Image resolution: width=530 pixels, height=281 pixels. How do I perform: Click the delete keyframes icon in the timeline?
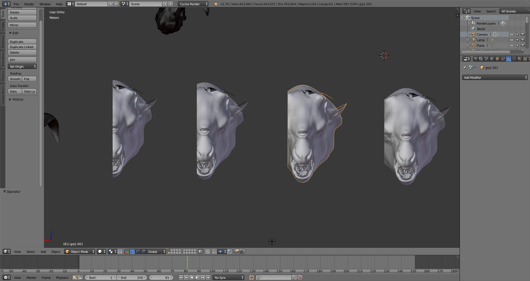point(300,277)
